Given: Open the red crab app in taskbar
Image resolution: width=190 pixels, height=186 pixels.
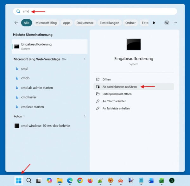Looking at the screenshot, I should (121, 180).
